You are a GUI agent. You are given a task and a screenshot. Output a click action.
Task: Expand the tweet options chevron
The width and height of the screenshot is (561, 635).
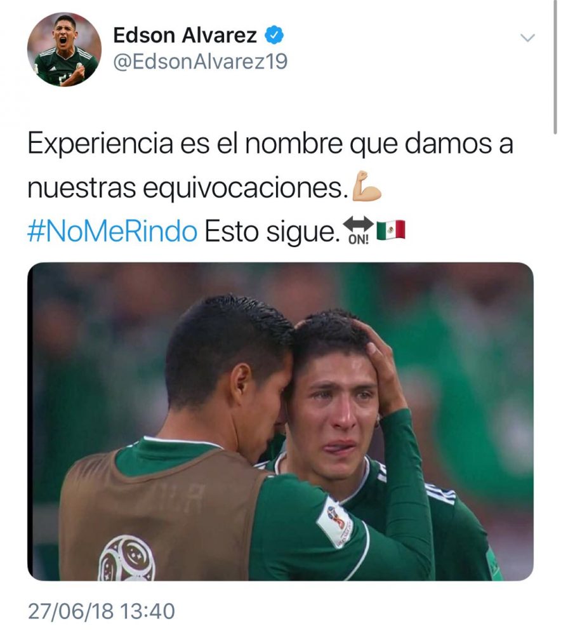tap(527, 38)
